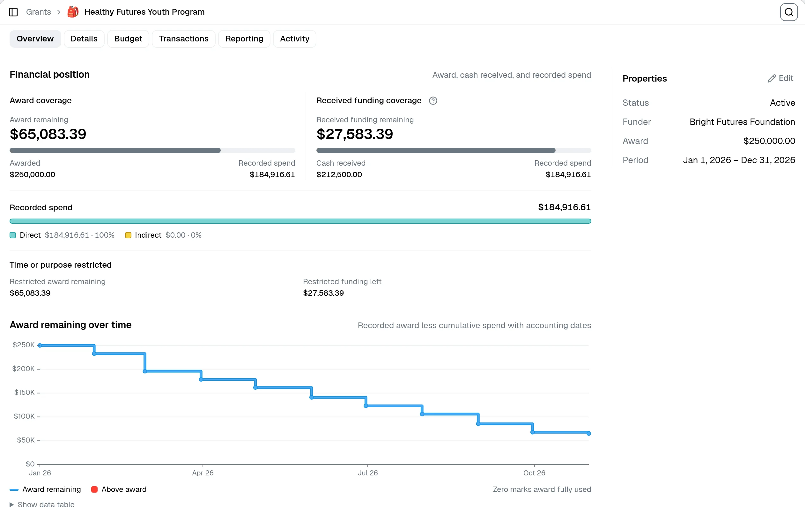Switch to the Details tab

84,39
